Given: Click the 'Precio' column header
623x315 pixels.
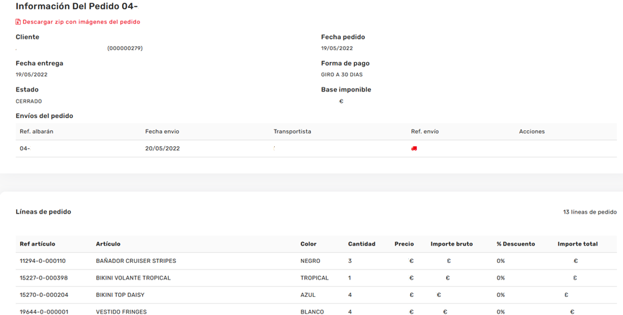Looking at the screenshot, I should (x=404, y=244).
